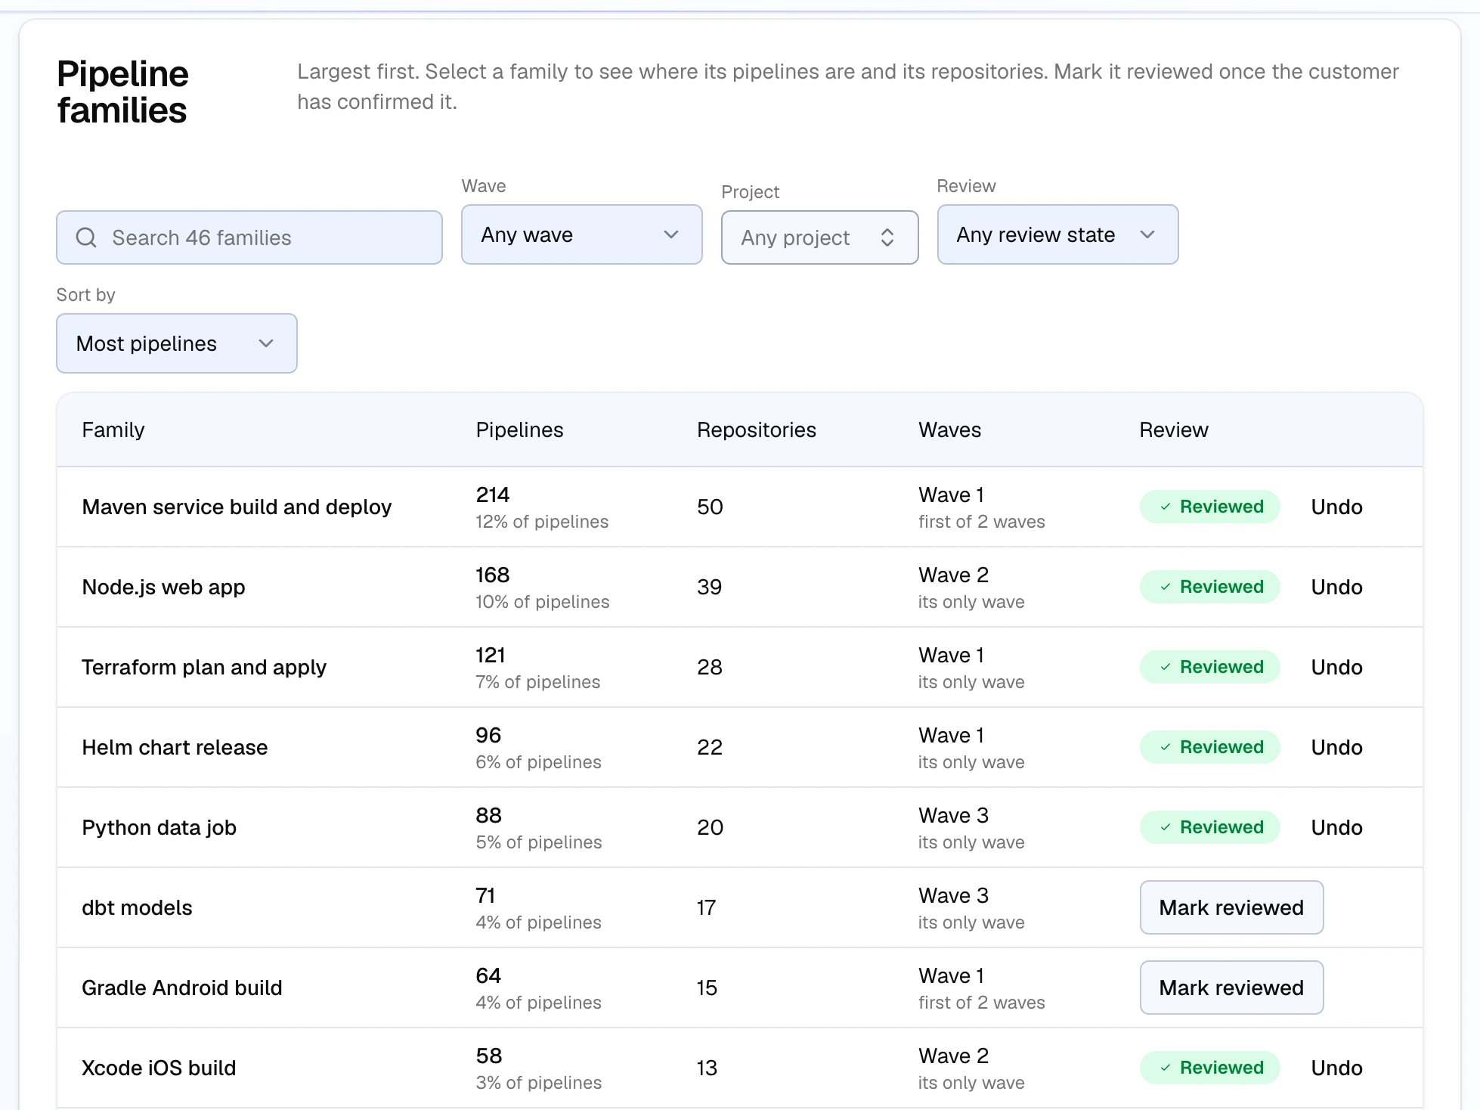Select the Node.js web app family
The height and width of the screenshot is (1110, 1480).
163,587
